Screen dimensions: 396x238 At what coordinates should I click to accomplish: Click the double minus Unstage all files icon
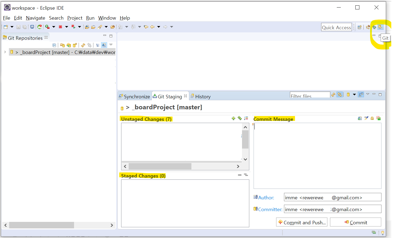pyautogui.click(x=246, y=175)
